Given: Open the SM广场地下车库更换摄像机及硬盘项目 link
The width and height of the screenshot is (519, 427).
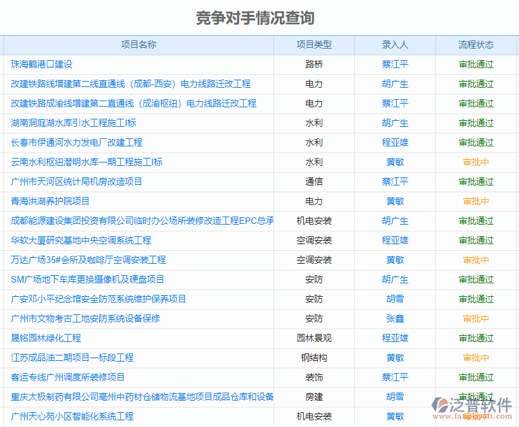Looking at the screenshot, I should coord(88,280).
